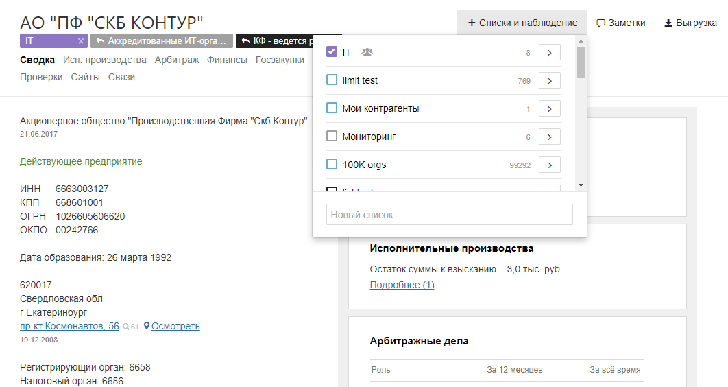728x387 pixels.
Task: Open address link пр-кт Космонавтов, 56
Action: [69, 326]
